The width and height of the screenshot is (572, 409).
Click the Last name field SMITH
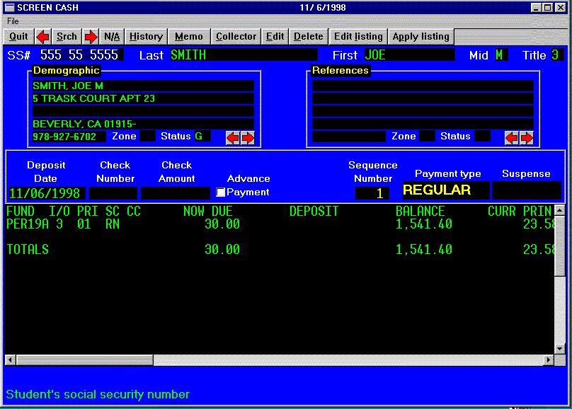pyautogui.click(x=244, y=55)
